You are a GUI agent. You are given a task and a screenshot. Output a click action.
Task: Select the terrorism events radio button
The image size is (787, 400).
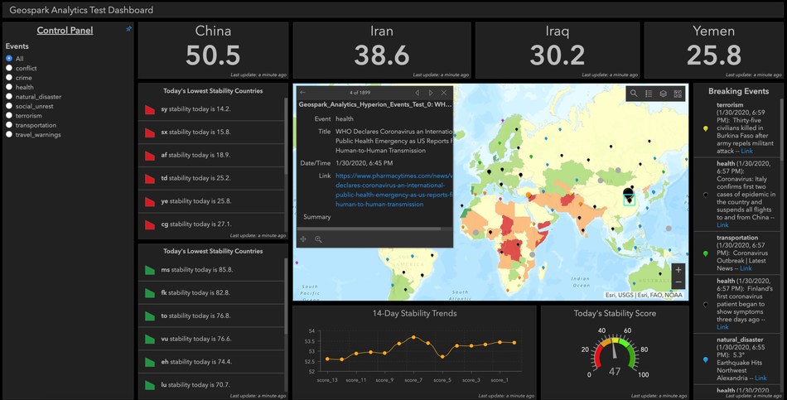tap(8, 115)
